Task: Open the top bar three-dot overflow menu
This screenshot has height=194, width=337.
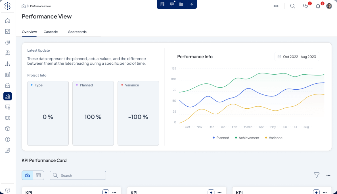Action: (276, 6)
